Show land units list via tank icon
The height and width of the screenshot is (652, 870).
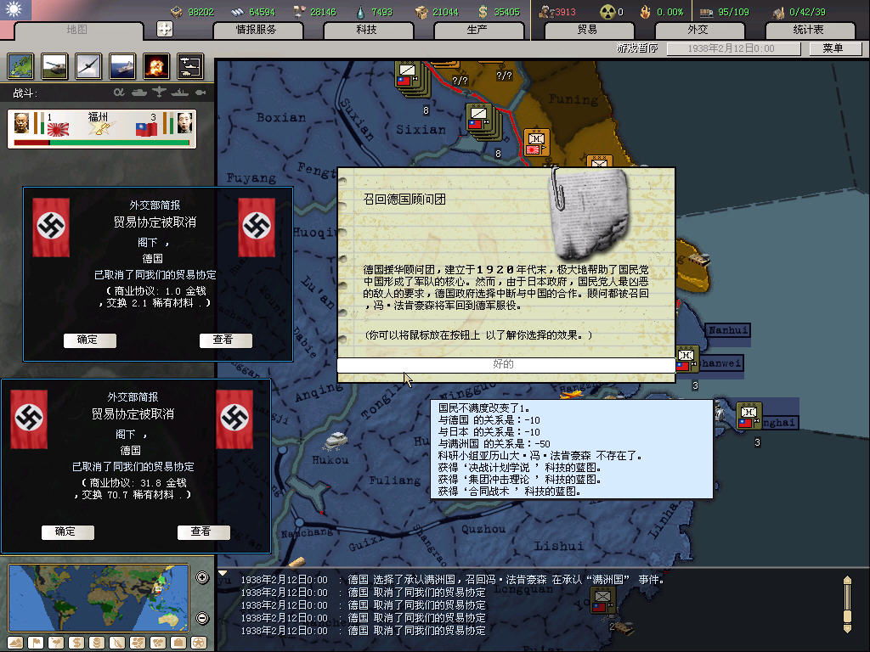point(54,66)
